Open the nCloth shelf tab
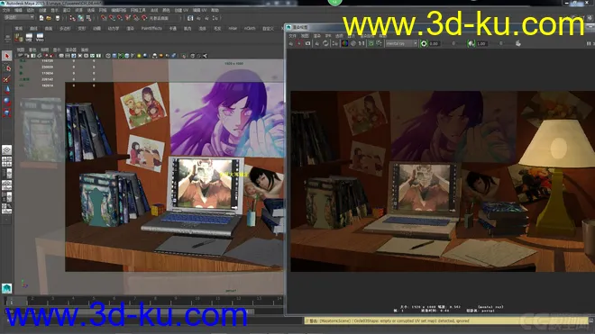Image resolution: width=595 pixels, height=334 pixels. click(x=250, y=29)
